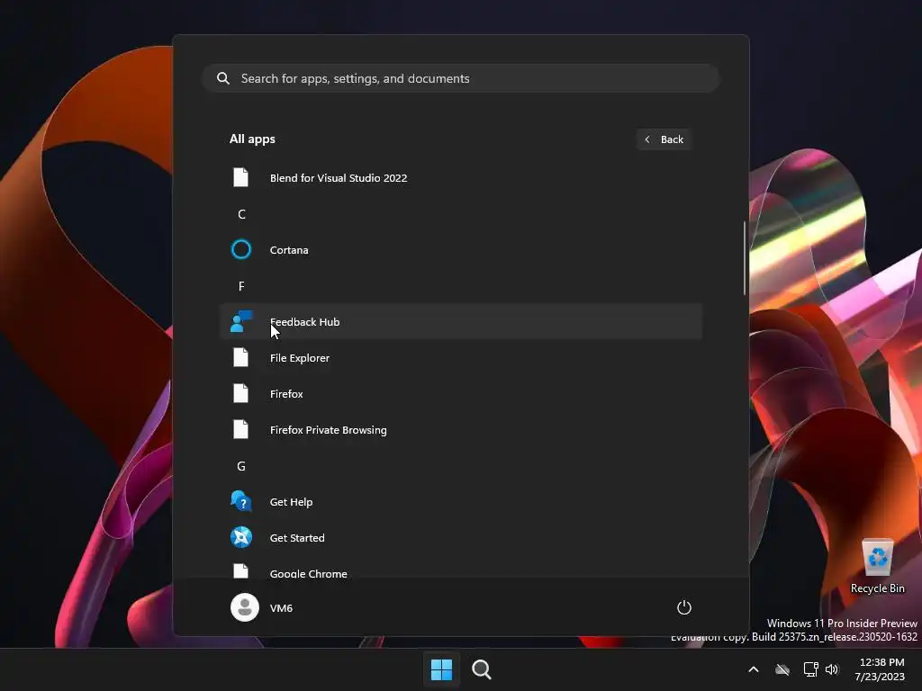The image size is (922, 691).
Task: Open taskbar Search icon
Action: click(x=482, y=669)
